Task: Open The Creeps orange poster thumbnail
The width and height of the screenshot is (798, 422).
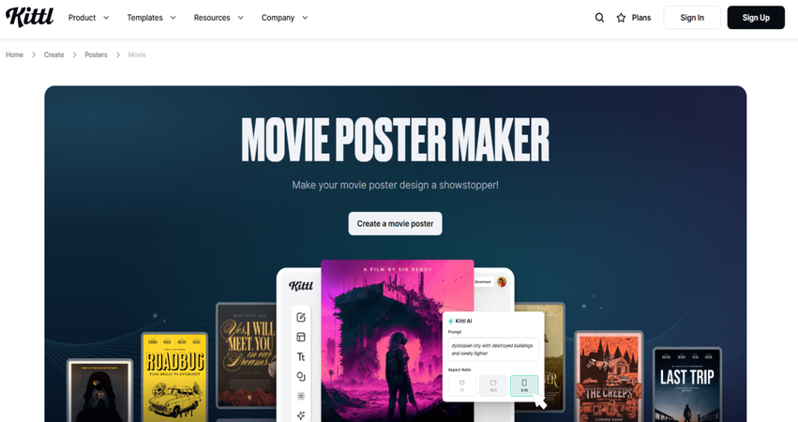Action: (609, 377)
